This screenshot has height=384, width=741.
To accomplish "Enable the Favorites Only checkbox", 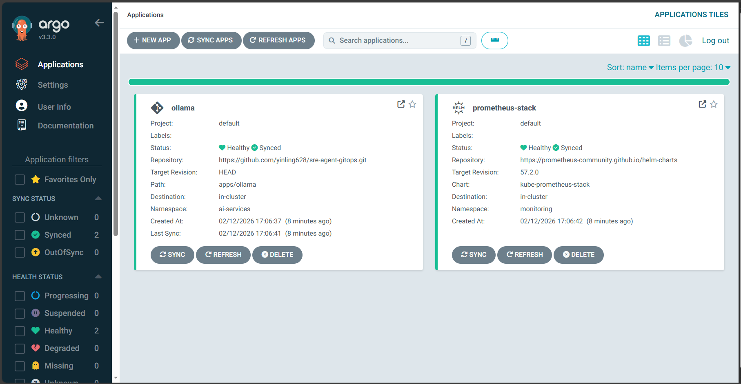I will pyautogui.click(x=20, y=179).
